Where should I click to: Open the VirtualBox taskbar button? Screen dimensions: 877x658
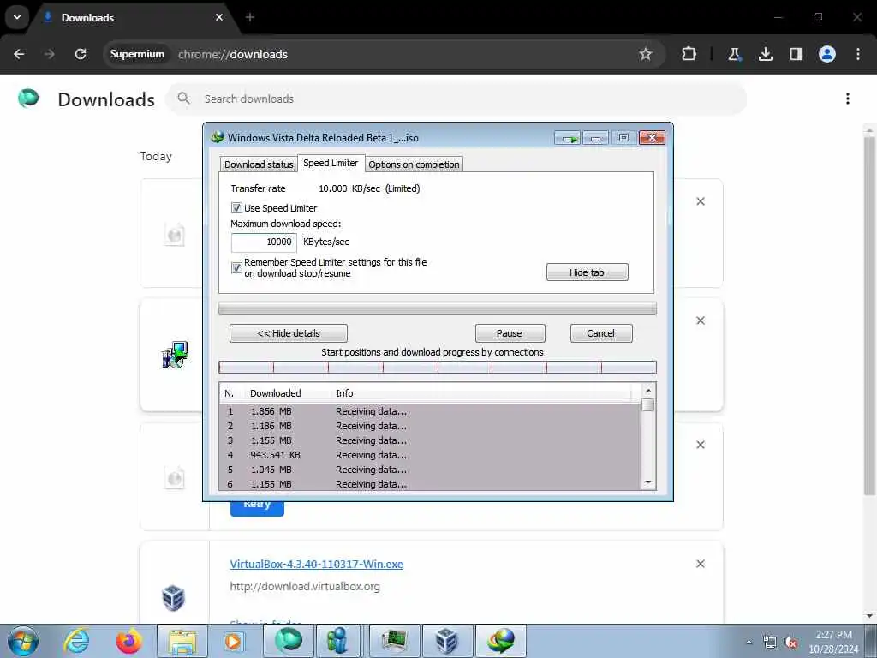pyautogui.click(x=447, y=641)
